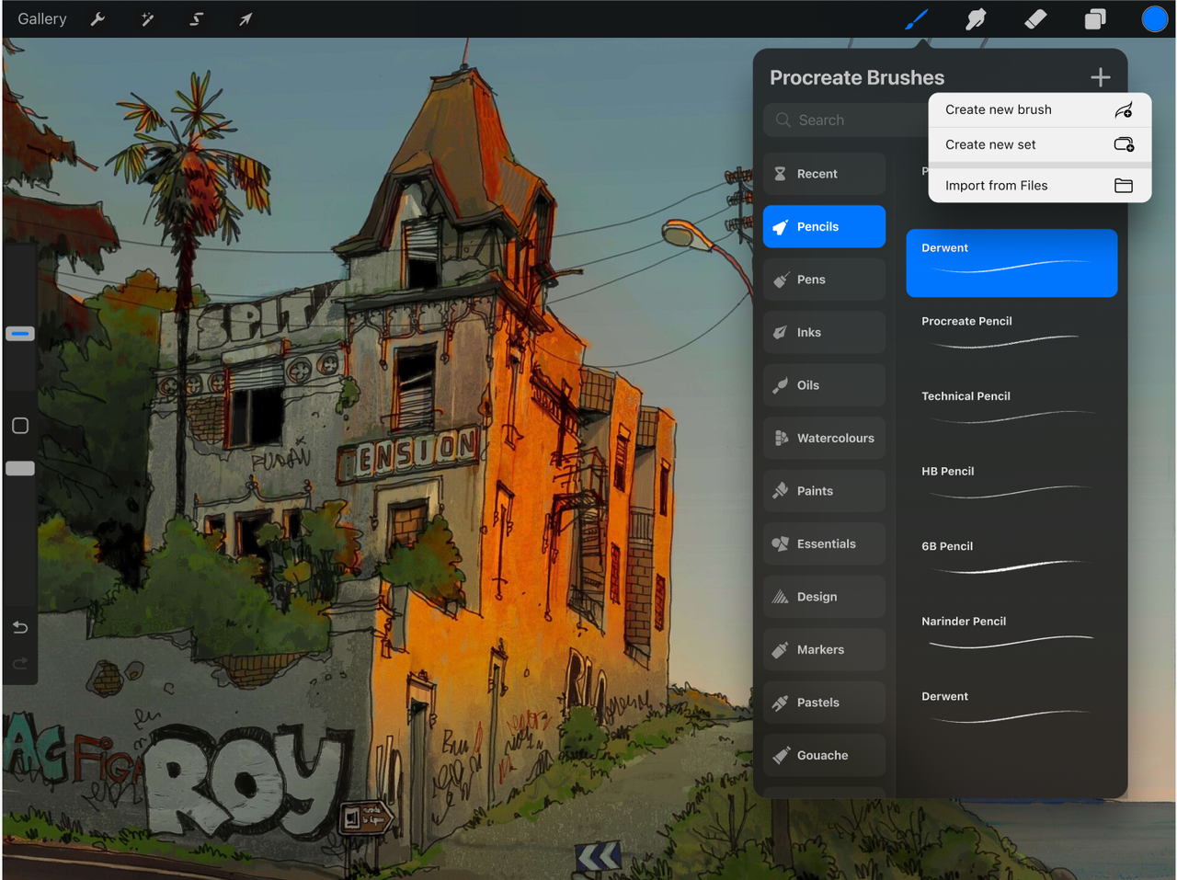Screen dimensions: 1177x880
Task: Tap the Redo arrow in the sidebar
Action: pos(19,663)
